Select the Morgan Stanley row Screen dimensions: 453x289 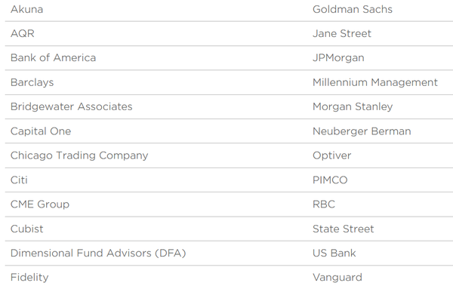(353, 106)
